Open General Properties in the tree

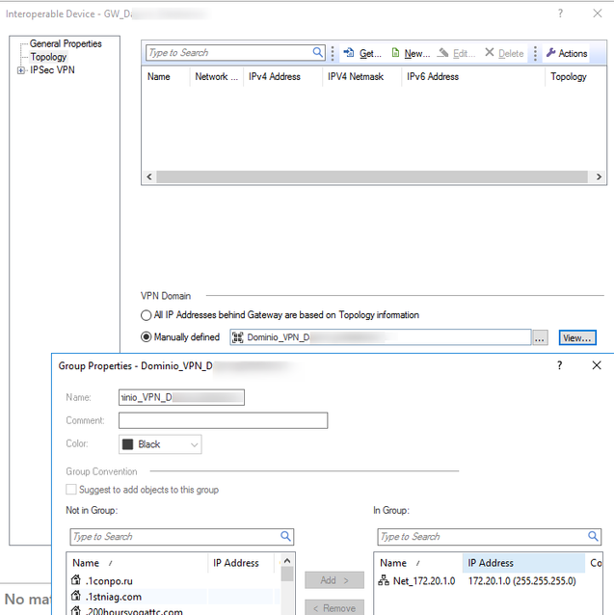(66, 44)
